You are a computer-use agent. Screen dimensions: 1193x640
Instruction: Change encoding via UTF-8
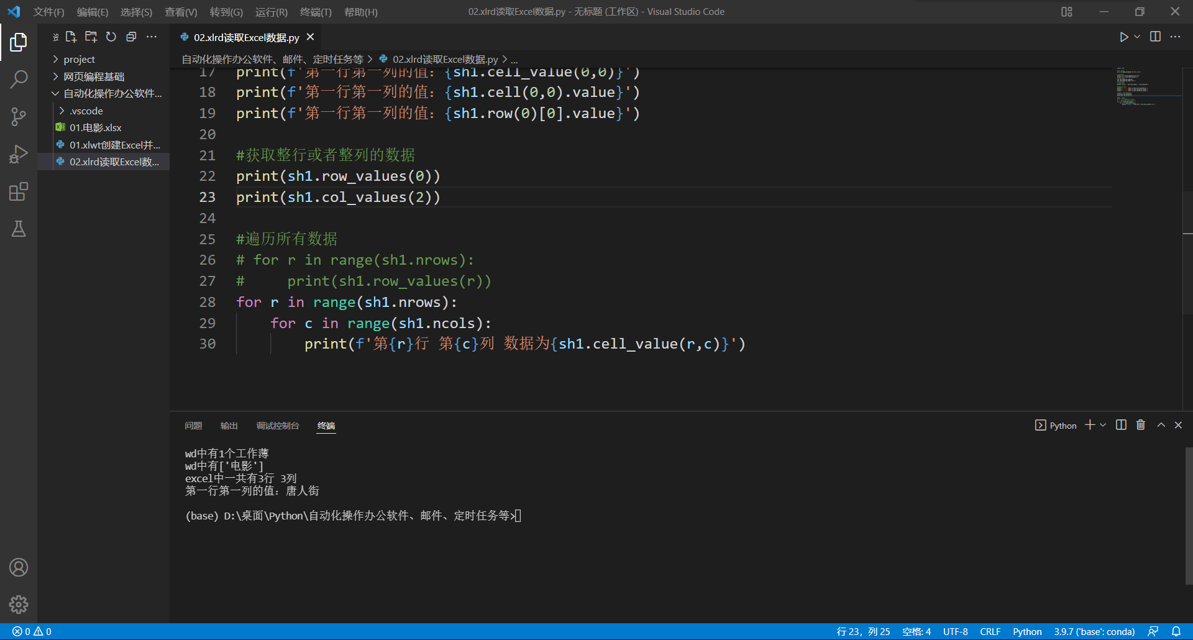[956, 631]
